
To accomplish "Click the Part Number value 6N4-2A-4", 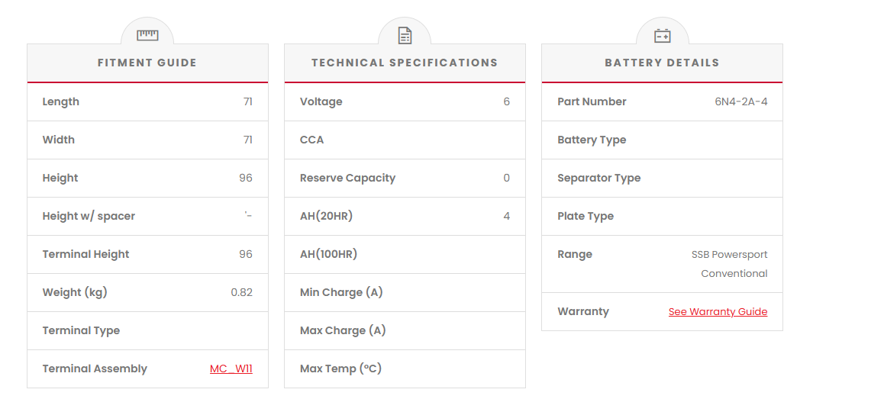I will coord(740,102).
